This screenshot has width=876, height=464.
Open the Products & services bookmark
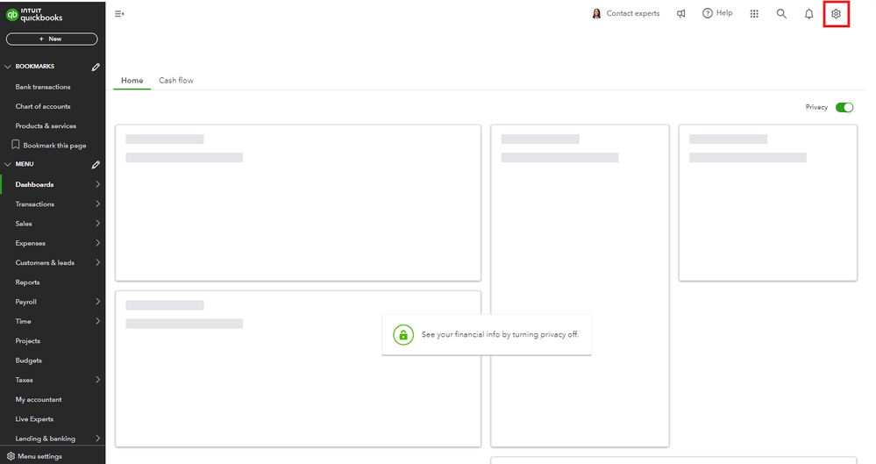pos(46,126)
